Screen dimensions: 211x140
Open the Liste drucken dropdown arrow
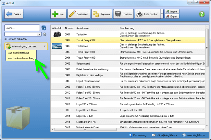(x=162, y=14)
